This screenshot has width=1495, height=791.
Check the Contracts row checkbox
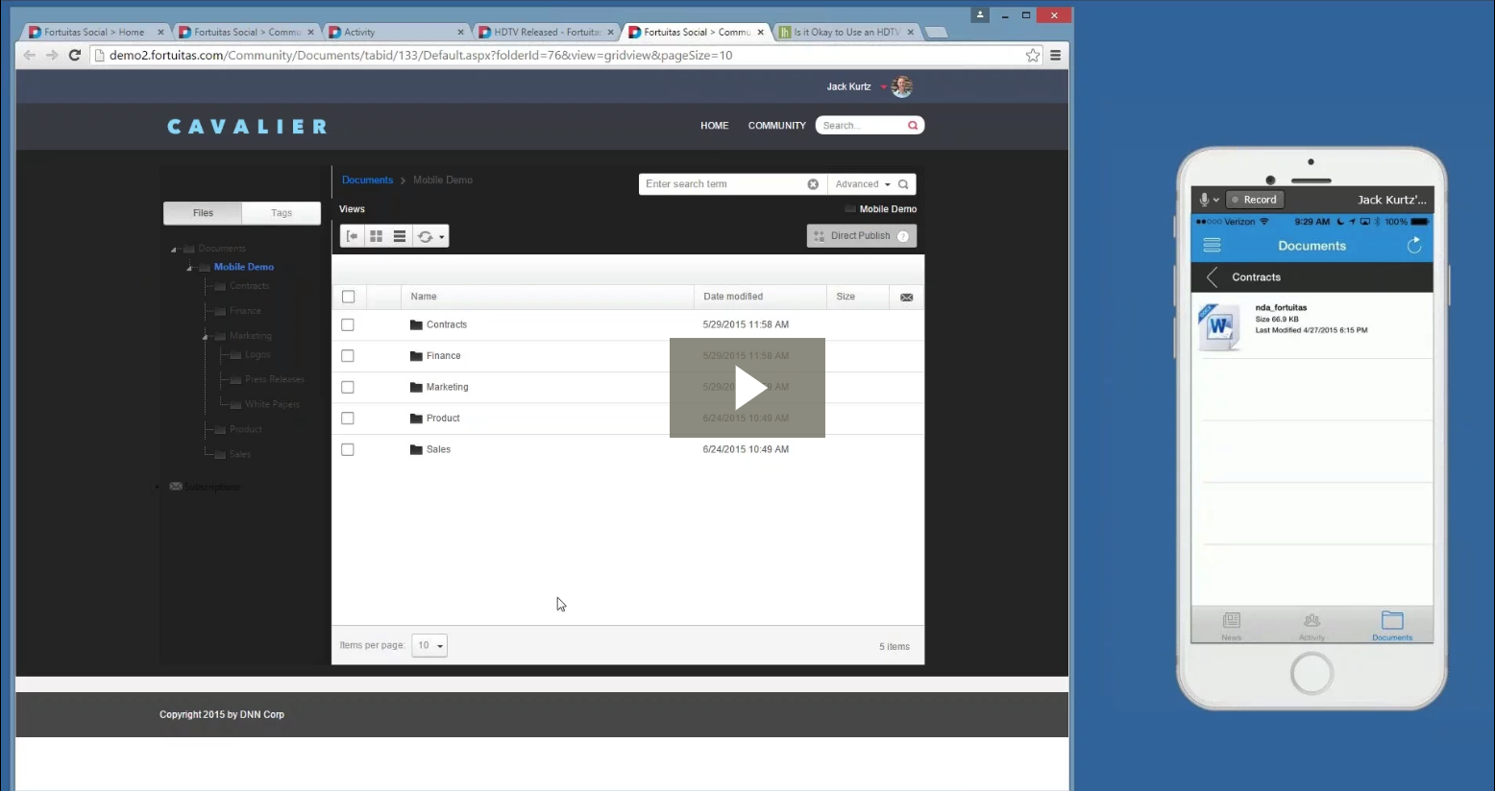pos(348,325)
